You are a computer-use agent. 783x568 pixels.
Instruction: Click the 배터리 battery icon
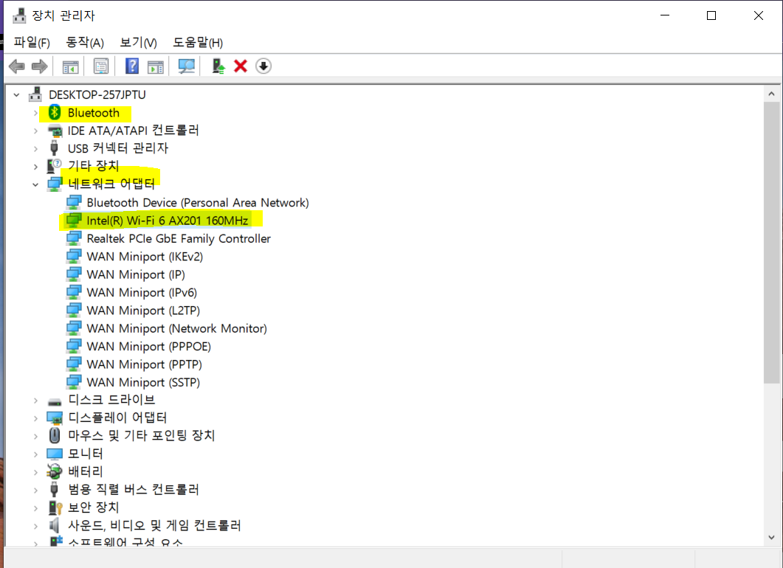[54, 471]
